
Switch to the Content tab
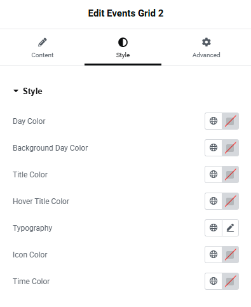(43, 48)
